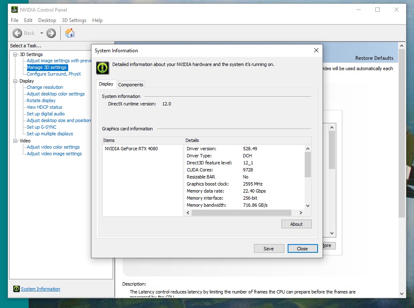Select Adjust image settings with preview
414x308 pixels.
pyautogui.click(x=59, y=61)
